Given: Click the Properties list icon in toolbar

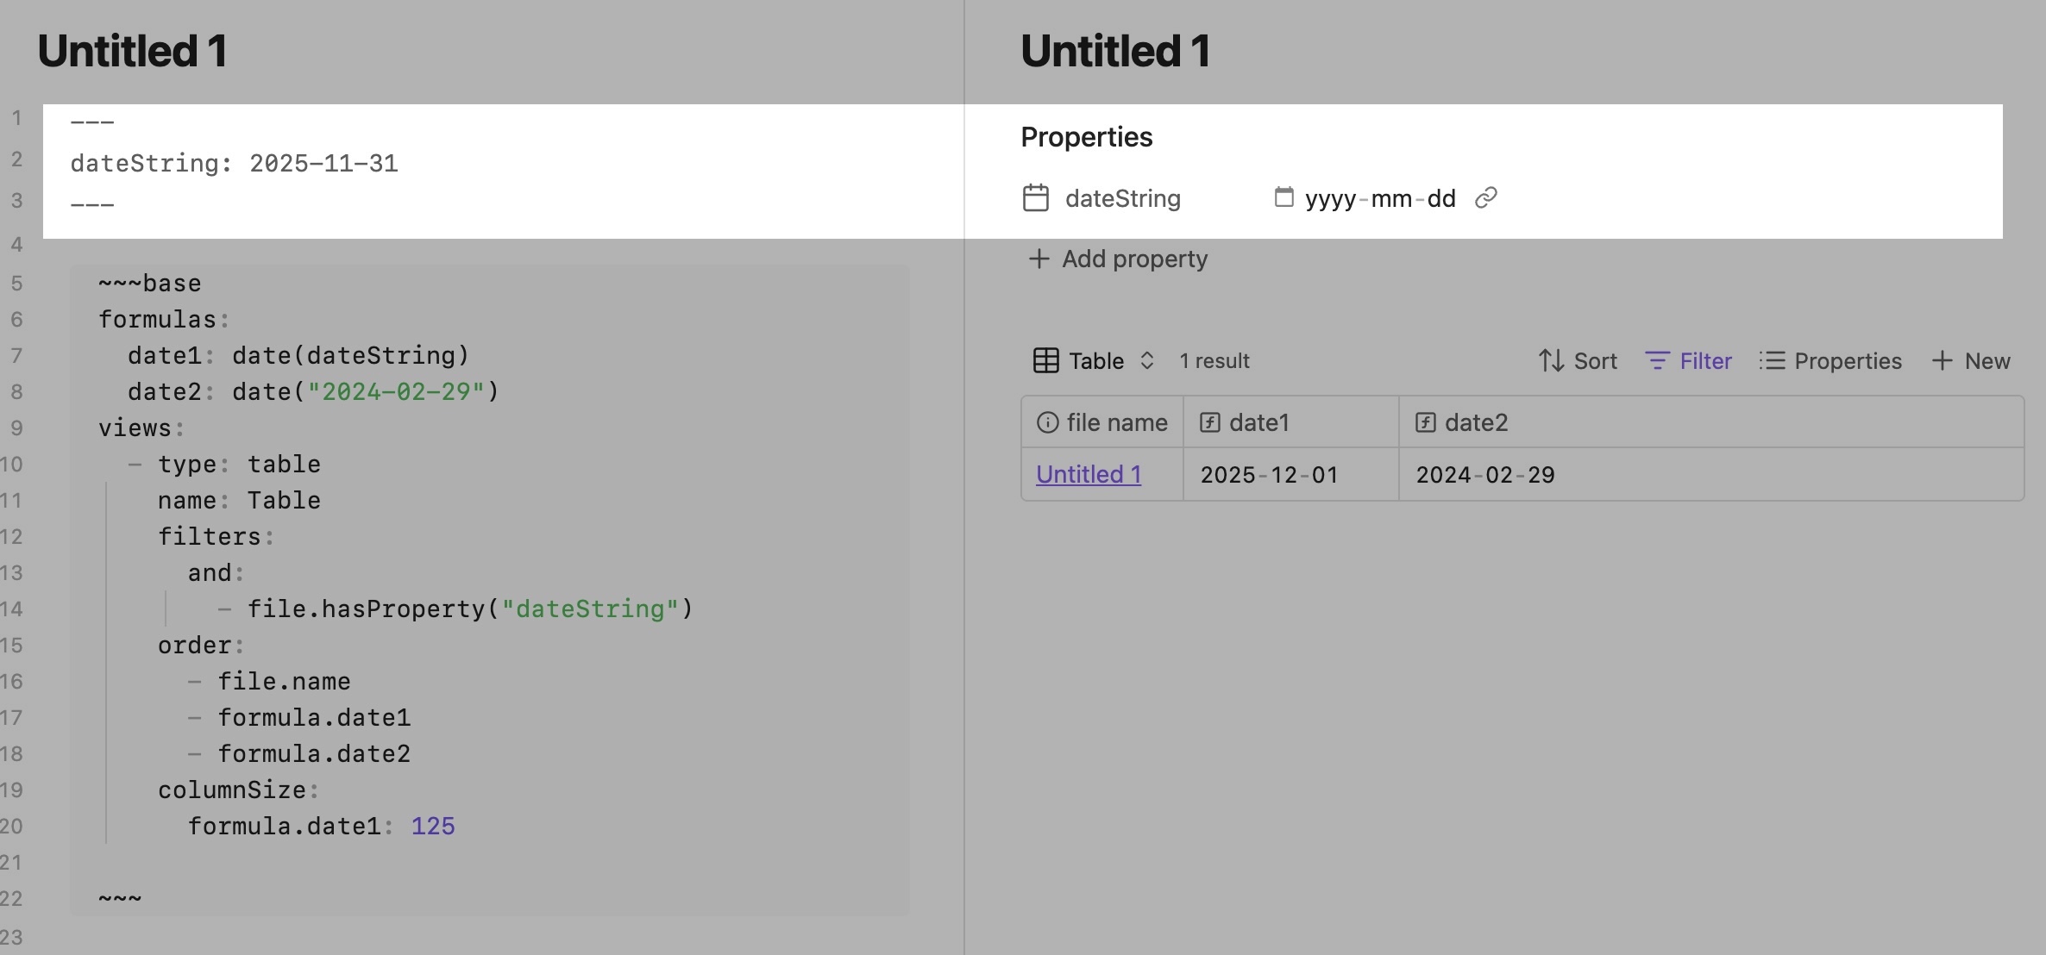Looking at the screenshot, I should click(x=1772, y=360).
